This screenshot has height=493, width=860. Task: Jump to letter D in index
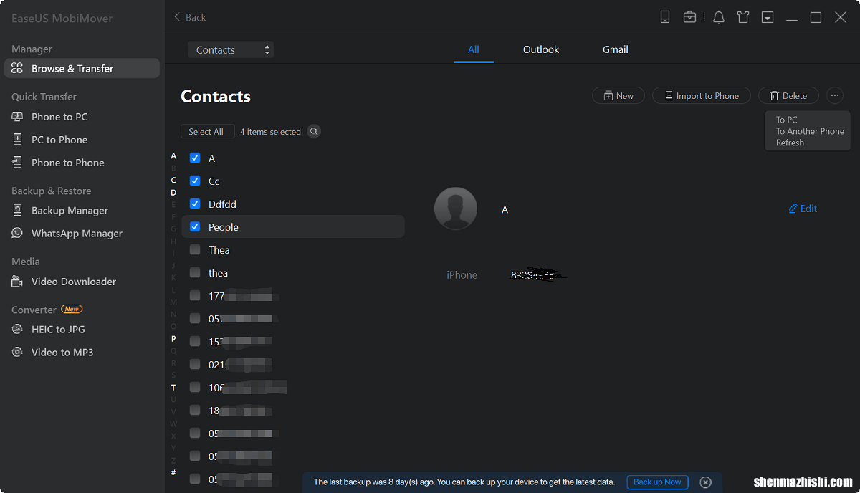tap(173, 193)
